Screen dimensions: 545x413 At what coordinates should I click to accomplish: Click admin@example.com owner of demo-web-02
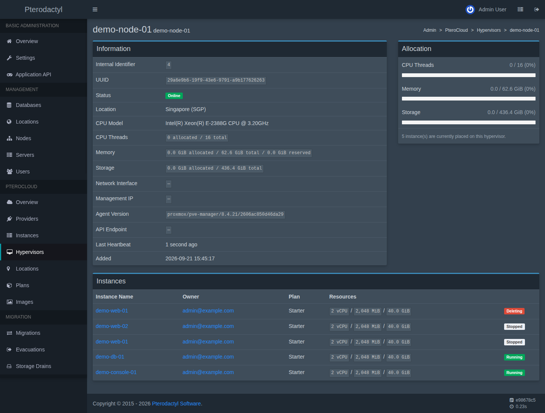pos(208,326)
